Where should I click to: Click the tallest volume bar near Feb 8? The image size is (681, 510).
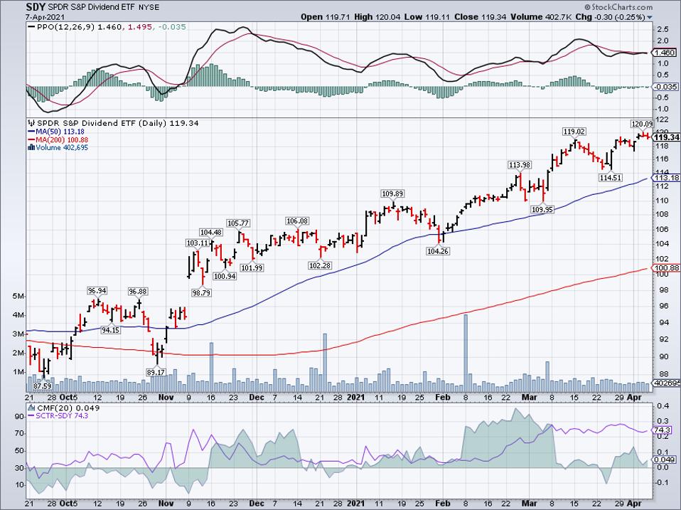[x=466, y=353]
